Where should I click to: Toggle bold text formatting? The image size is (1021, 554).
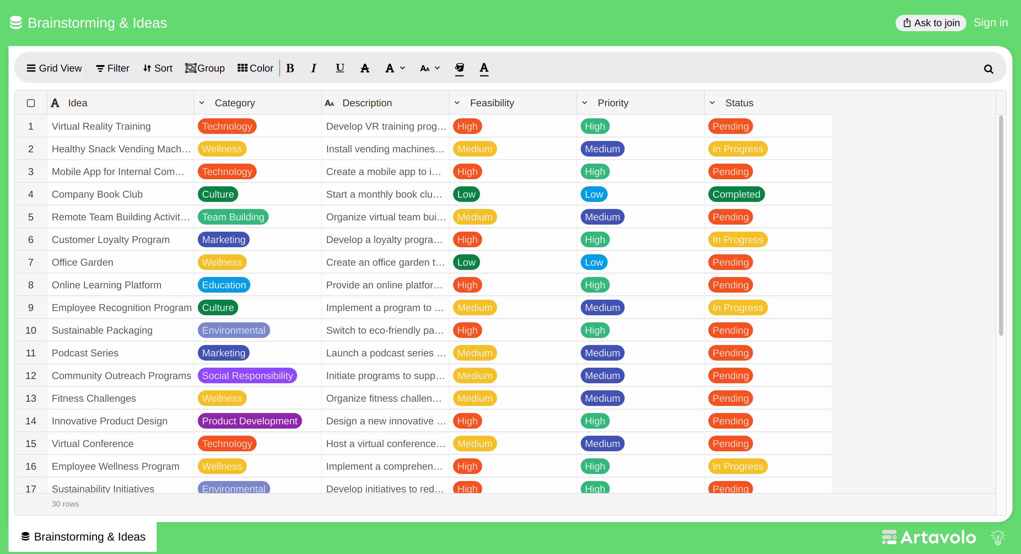290,68
